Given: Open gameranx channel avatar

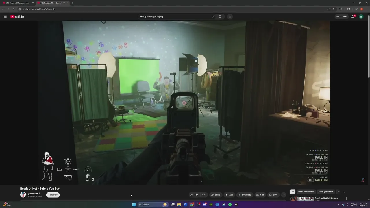Looking at the screenshot, I should [x=23, y=195].
